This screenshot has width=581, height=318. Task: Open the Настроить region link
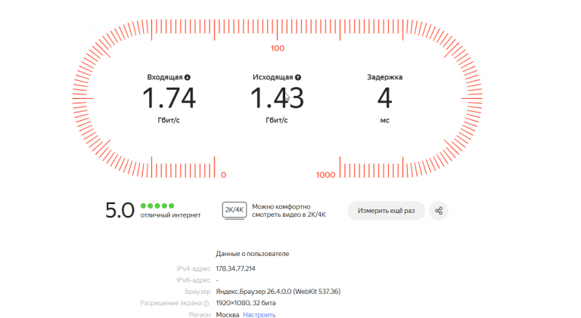pos(259,315)
